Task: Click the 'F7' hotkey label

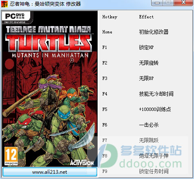Action: 105,140
